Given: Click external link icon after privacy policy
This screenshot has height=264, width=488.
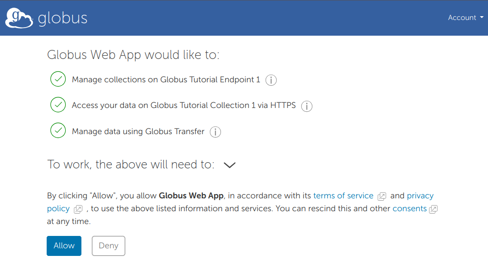Looking at the screenshot, I should [78, 209].
